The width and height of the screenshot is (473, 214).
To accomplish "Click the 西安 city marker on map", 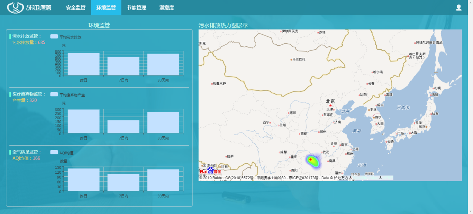I will coord(300,134).
